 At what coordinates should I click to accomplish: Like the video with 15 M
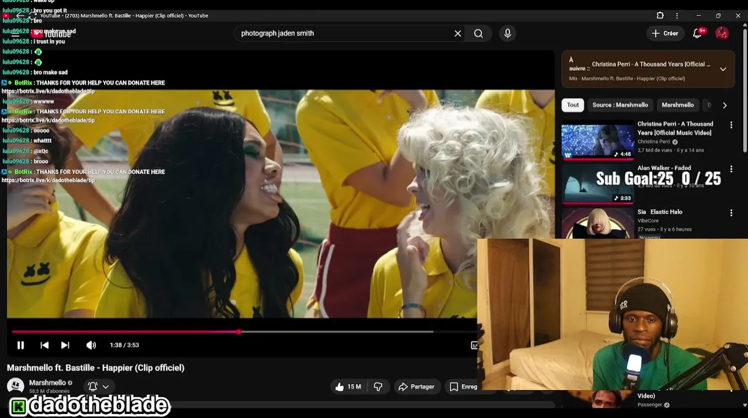click(348, 387)
